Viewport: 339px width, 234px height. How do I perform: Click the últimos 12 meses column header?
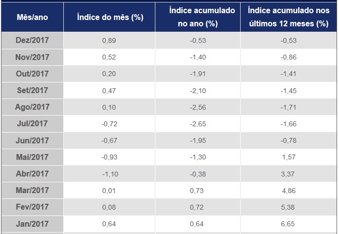click(287, 17)
